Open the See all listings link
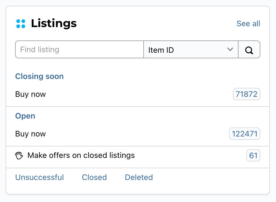The image size is (276, 202). (x=248, y=23)
